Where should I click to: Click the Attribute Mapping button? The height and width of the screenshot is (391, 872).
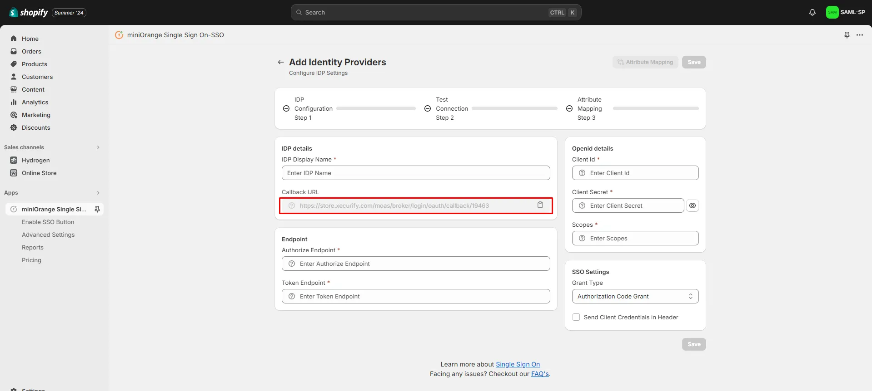(x=645, y=62)
